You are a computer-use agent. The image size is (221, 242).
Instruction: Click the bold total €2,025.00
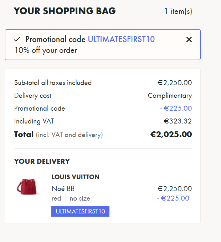[171, 135]
